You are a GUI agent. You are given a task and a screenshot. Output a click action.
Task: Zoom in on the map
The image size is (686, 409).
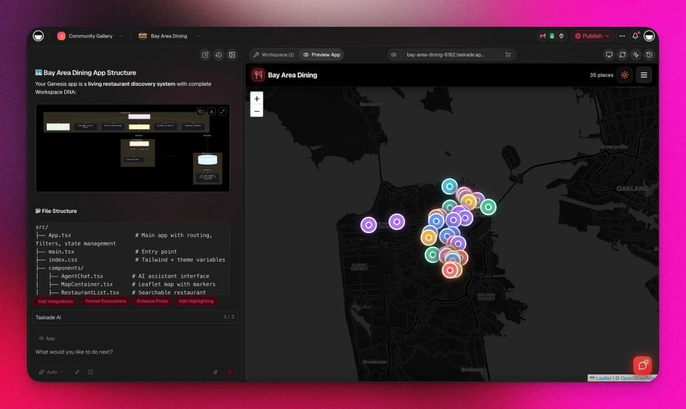(x=257, y=99)
